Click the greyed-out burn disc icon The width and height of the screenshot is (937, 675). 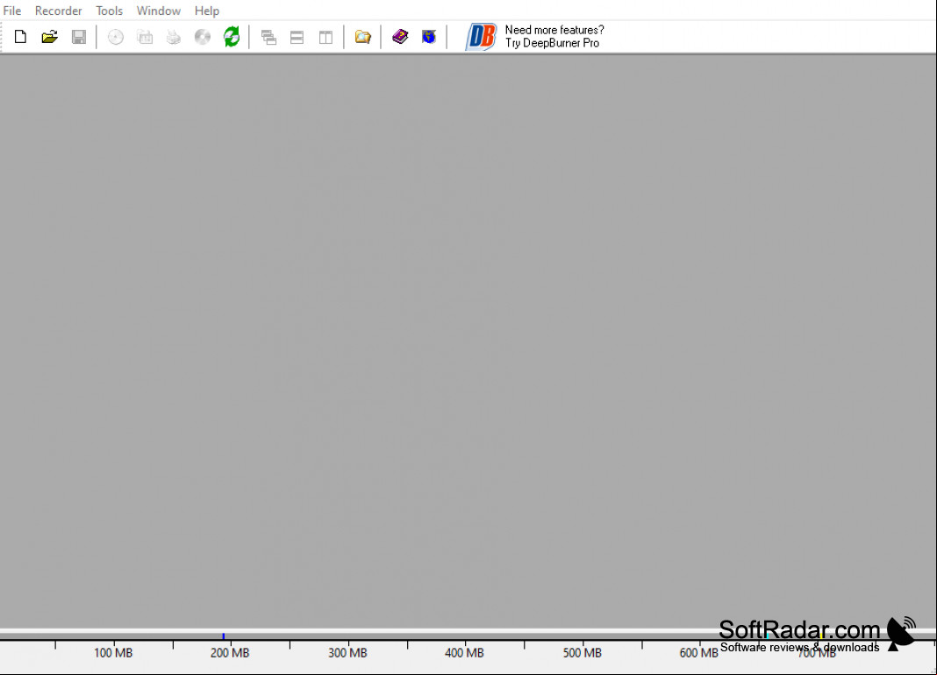tap(115, 37)
